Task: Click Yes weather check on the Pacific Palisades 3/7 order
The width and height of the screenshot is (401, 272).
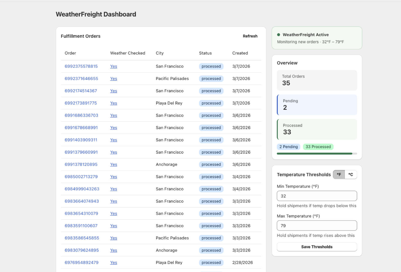Action: click(113, 78)
